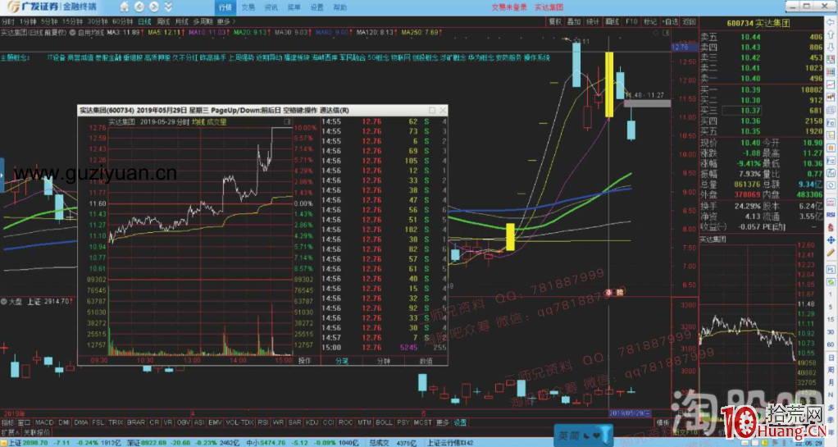Maximize the 分时 popup with its square icon
The width and height of the screenshot is (838, 447).
tap(432, 110)
